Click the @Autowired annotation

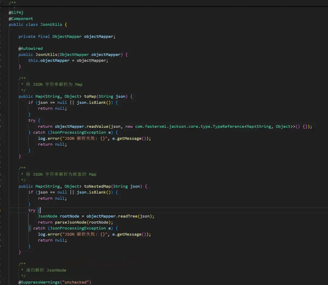(x=30, y=48)
